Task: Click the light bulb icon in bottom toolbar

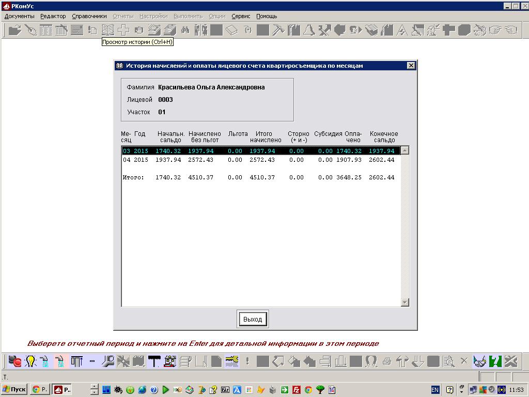Action: point(30,361)
